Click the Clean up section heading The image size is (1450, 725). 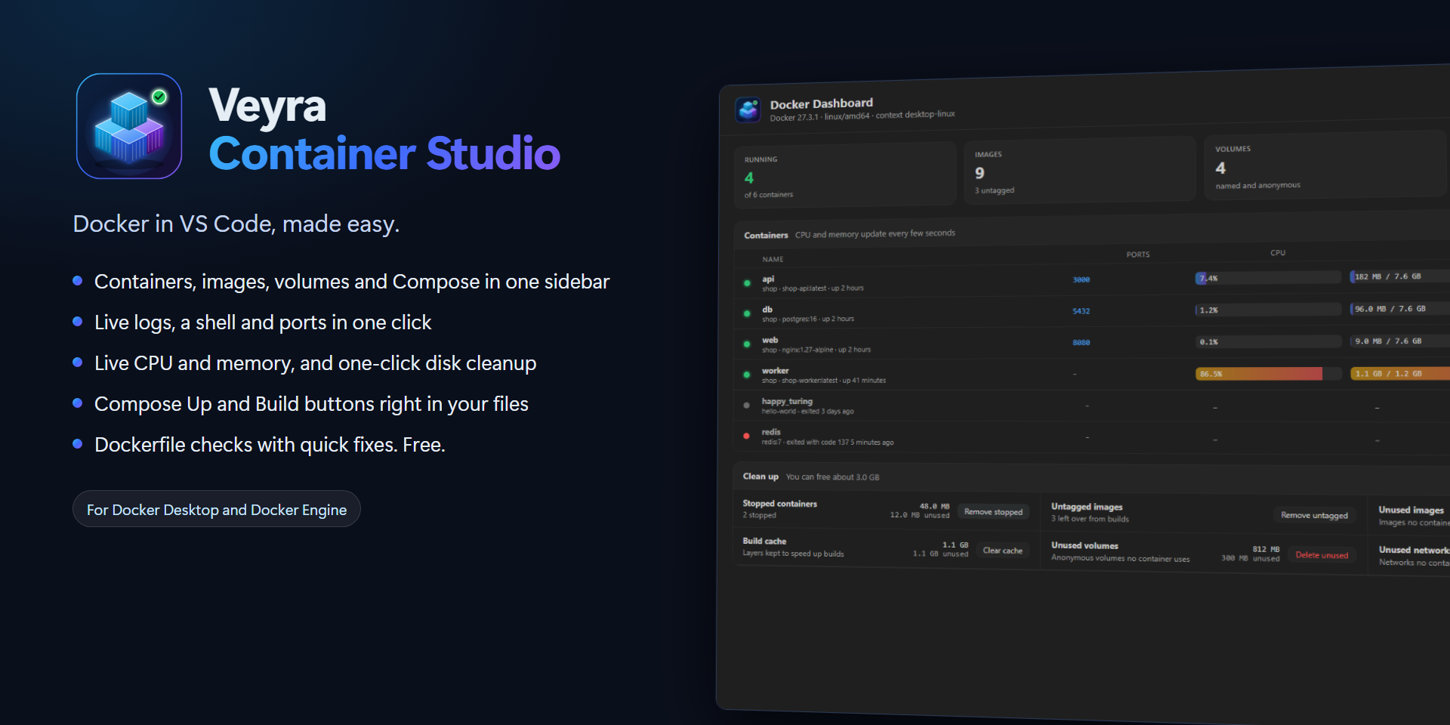point(760,476)
